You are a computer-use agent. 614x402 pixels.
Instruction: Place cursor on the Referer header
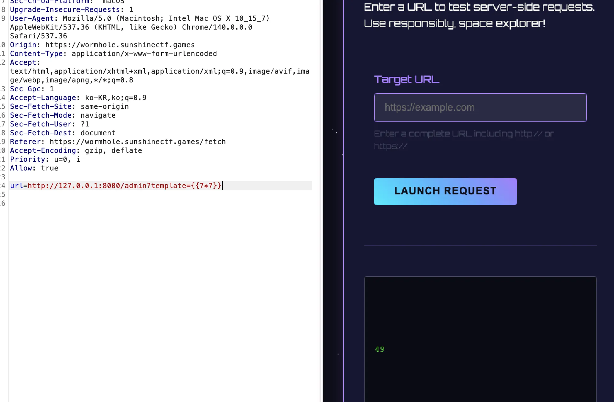point(118,142)
